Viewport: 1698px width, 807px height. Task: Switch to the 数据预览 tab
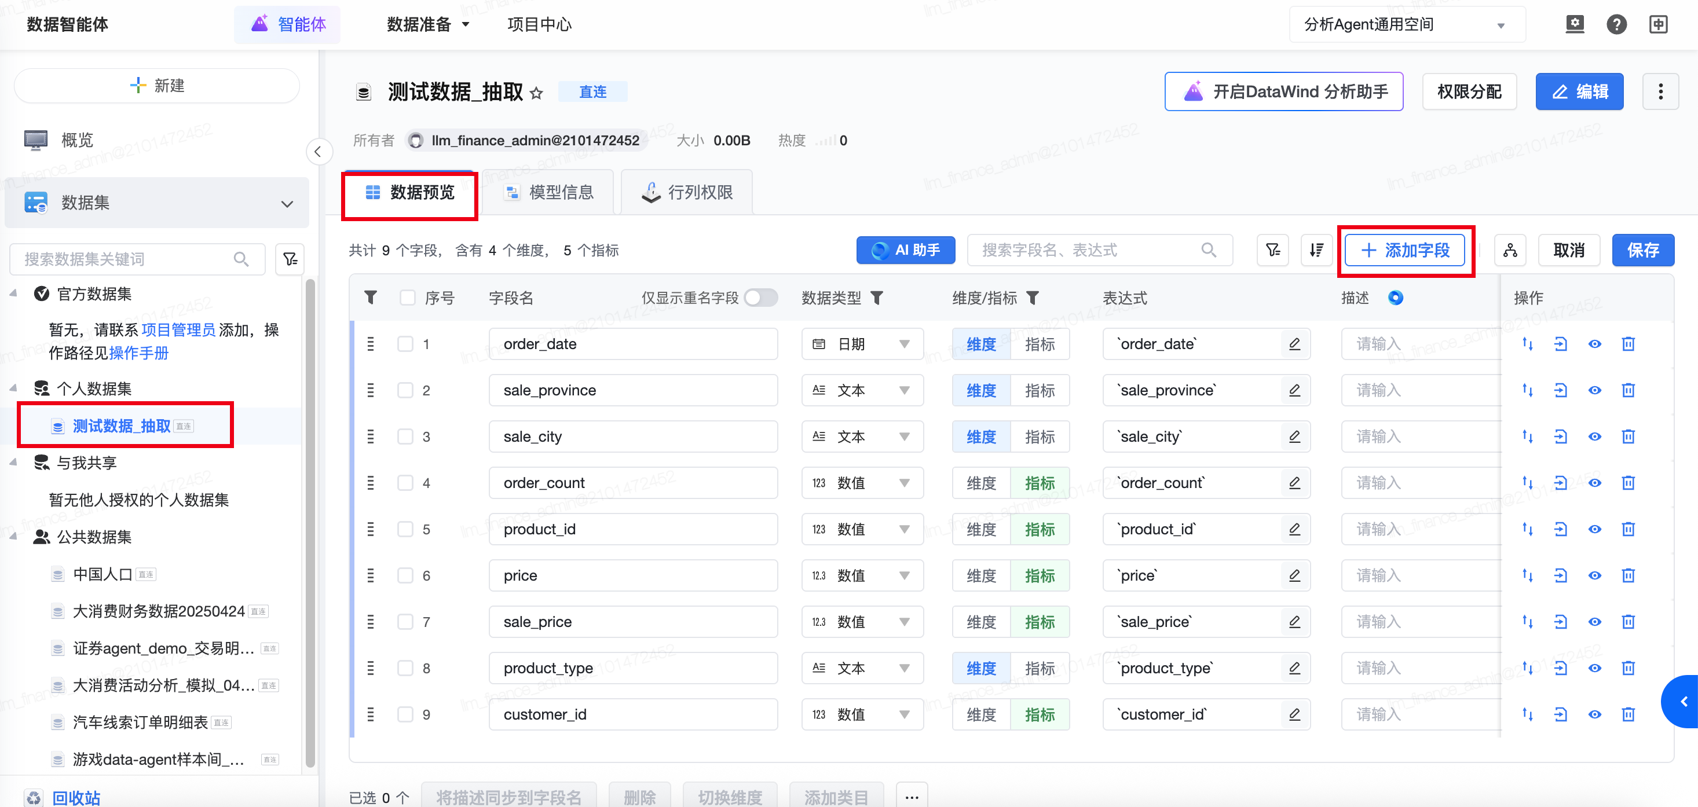409,192
